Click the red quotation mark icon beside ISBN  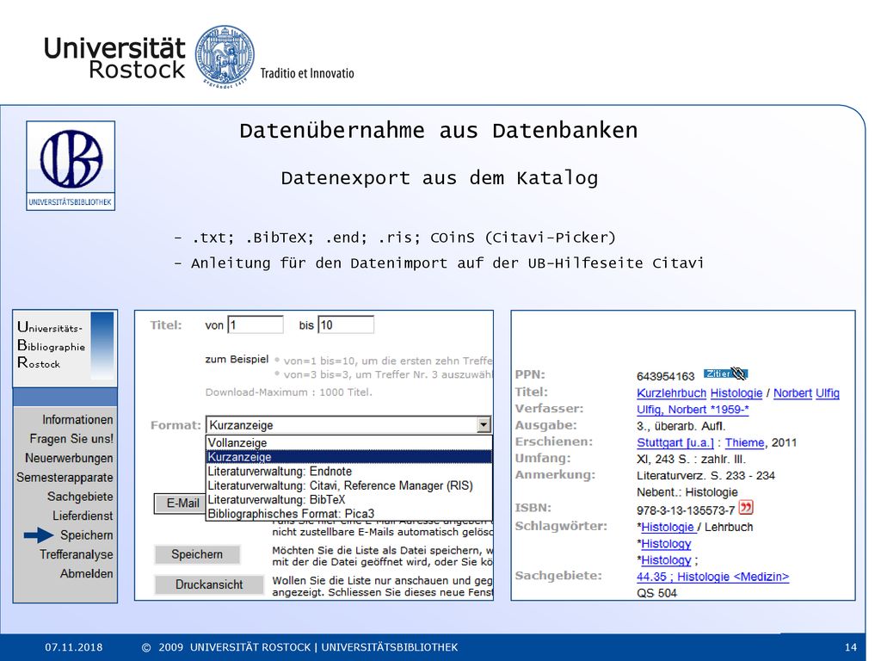(746, 508)
